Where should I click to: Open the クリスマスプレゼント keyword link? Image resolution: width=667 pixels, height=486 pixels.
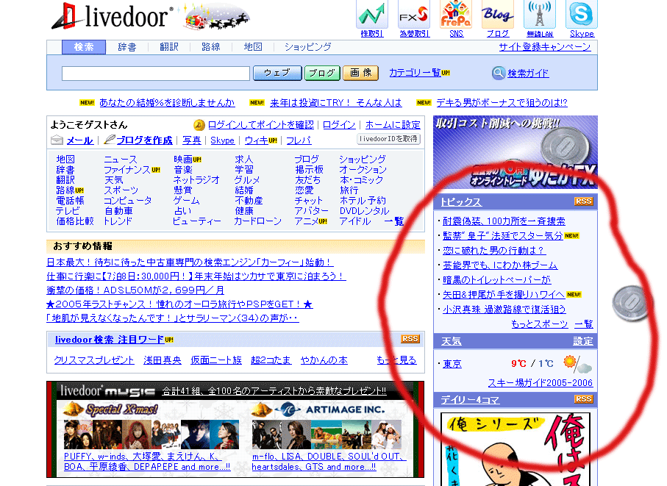94,360
